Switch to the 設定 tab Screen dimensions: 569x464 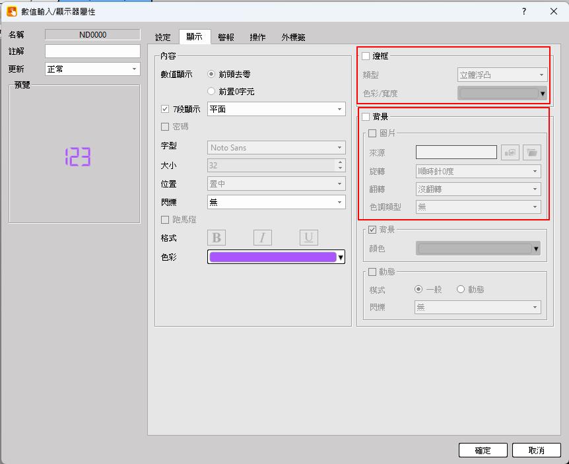point(162,38)
